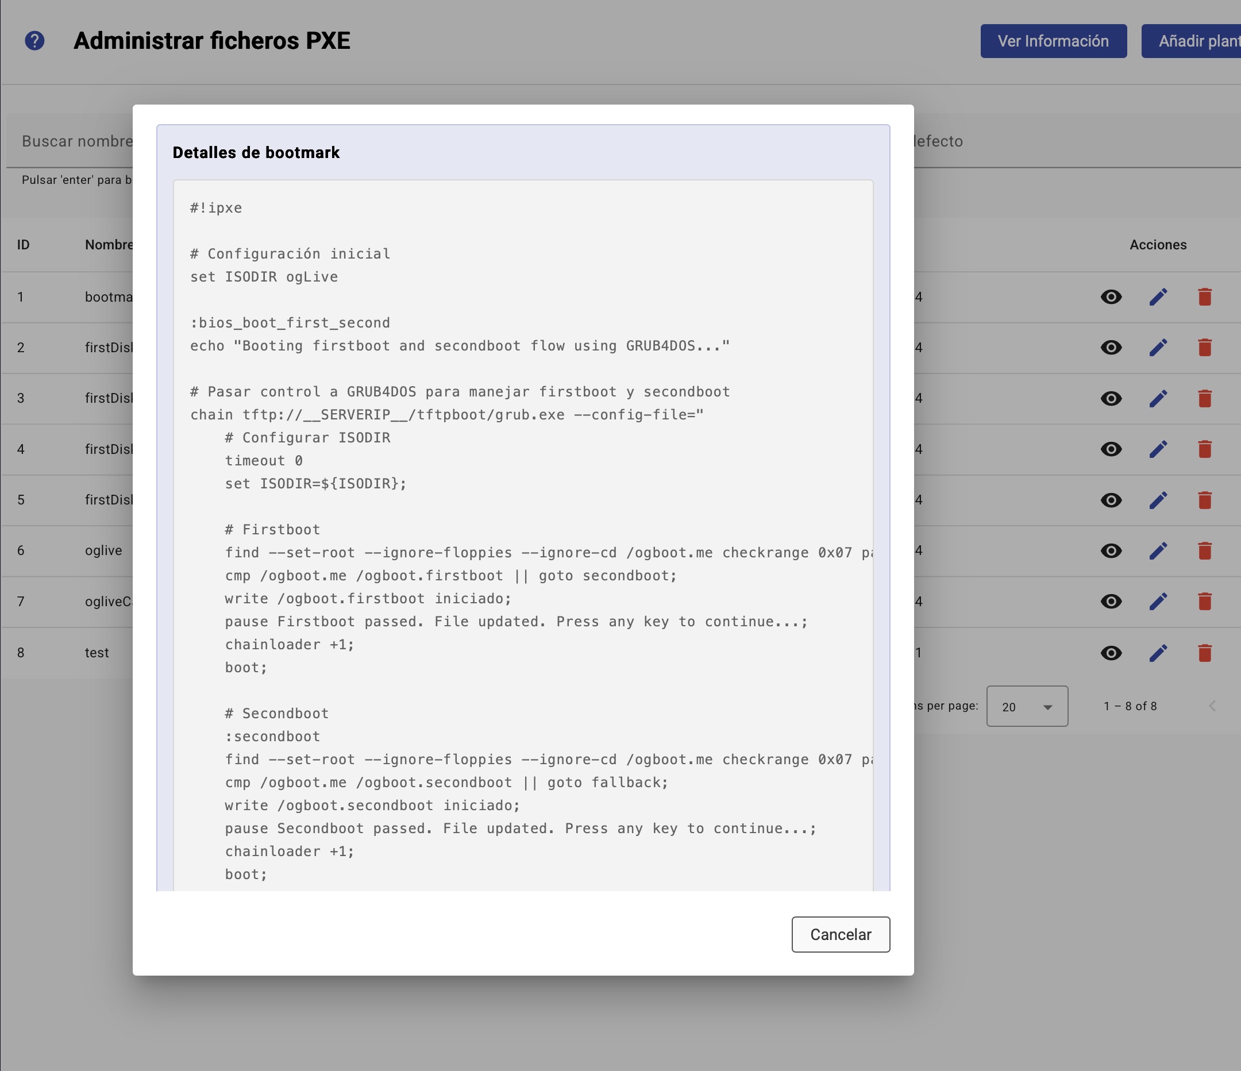Edit the bootmark template with pencil icon
The image size is (1241, 1071).
[1158, 297]
